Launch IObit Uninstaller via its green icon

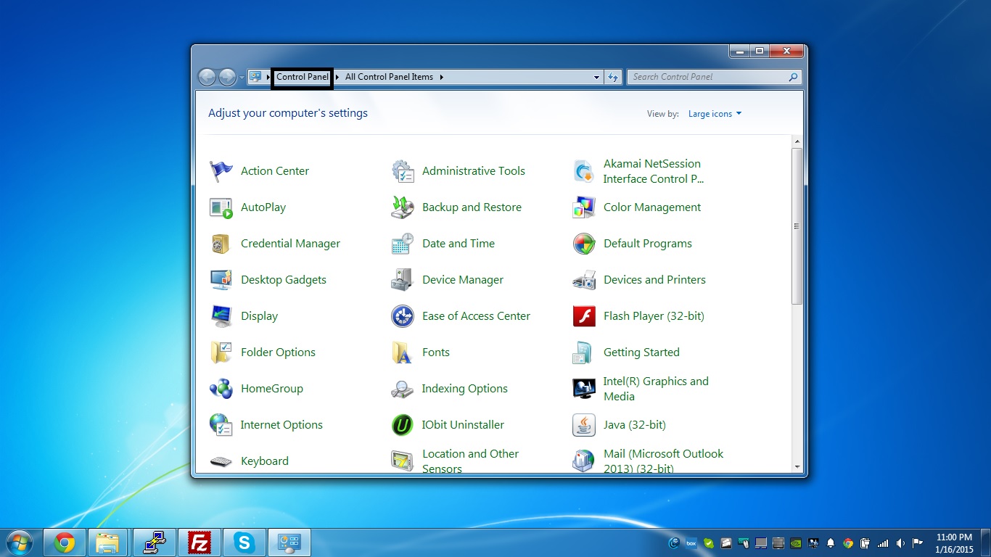tap(402, 425)
